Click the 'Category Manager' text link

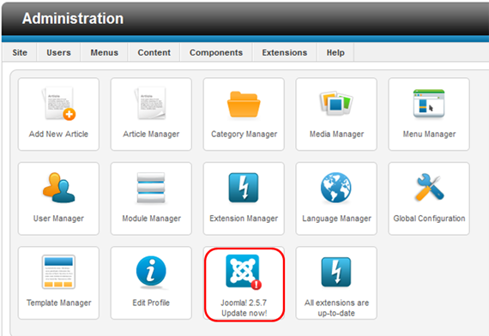pyautogui.click(x=244, y=134)
